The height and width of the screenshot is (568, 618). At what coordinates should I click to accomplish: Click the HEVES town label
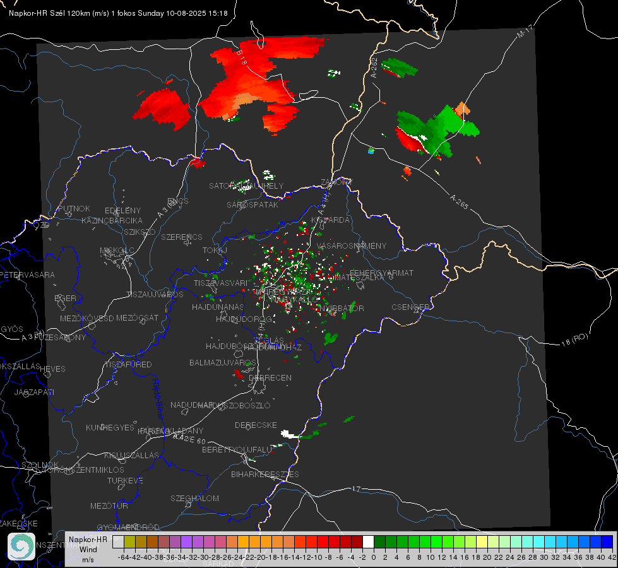[x=52, y=369]
